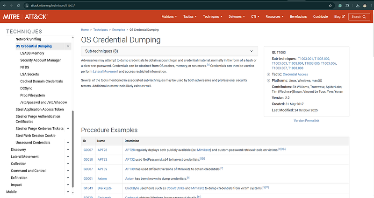Open the APT32 name link

coord(102,159)
